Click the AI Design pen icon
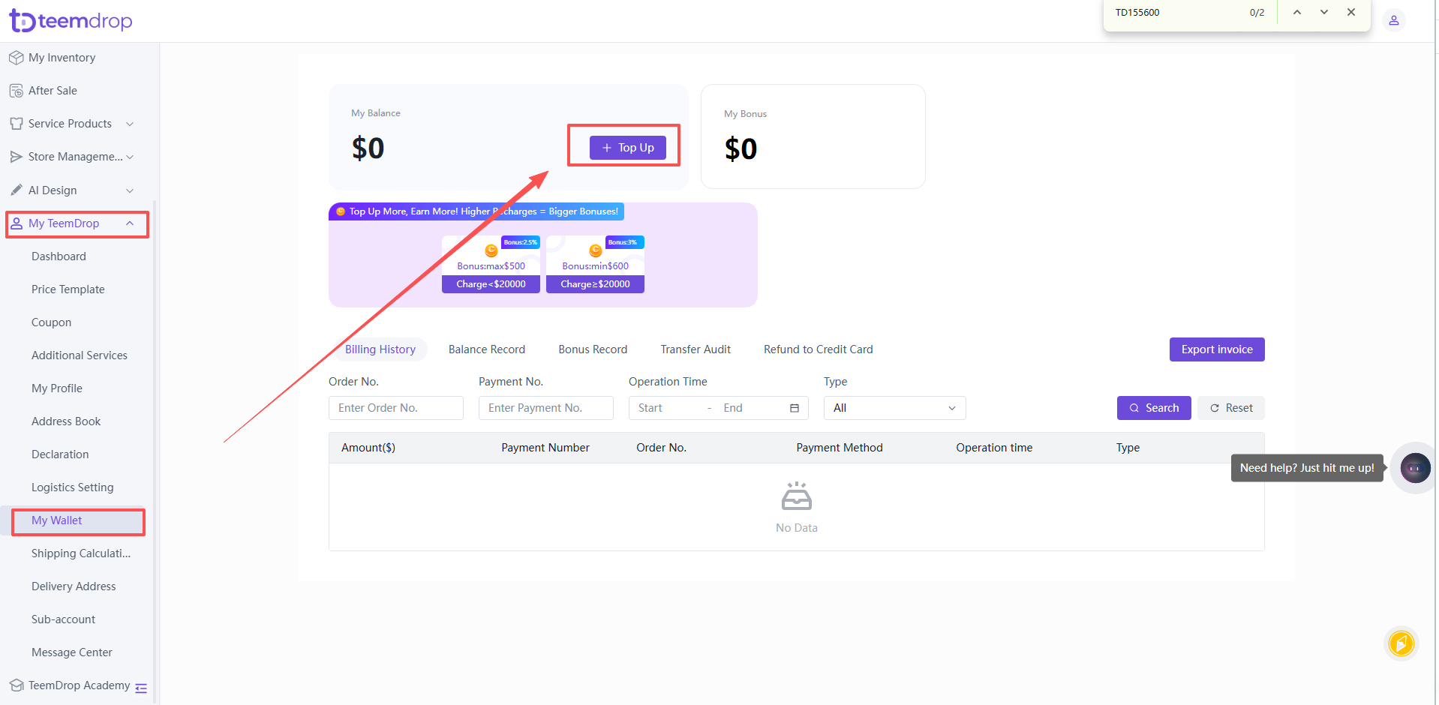 click(x=16, y=190)
